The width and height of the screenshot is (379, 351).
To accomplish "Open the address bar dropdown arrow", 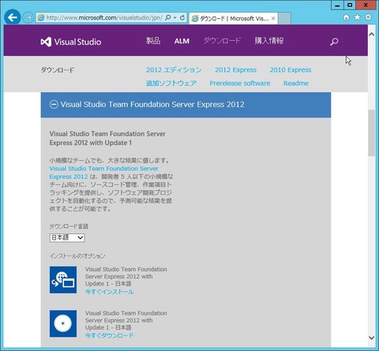I will (174, 18).
